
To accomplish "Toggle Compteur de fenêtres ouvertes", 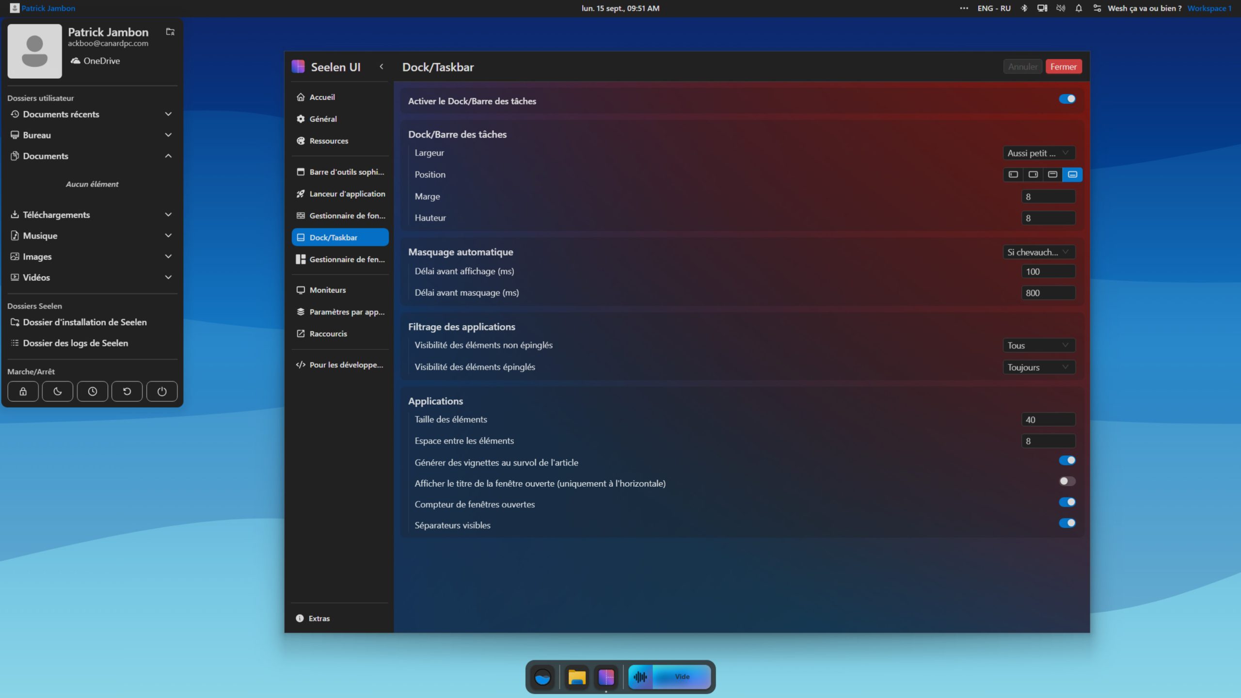I will pos(1067,502).
